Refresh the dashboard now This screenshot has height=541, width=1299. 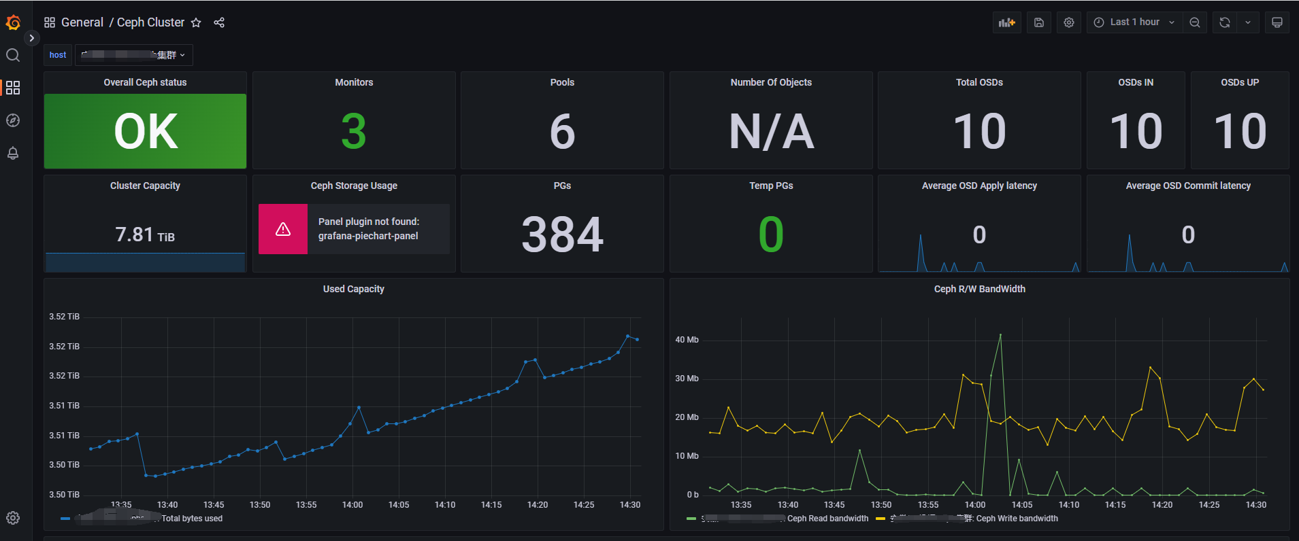tap(1225, 22)
